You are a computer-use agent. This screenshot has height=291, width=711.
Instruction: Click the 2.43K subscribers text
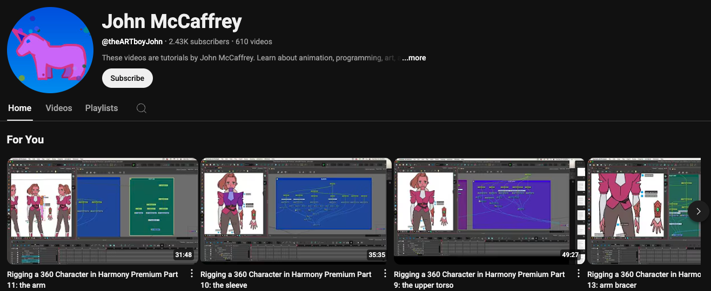[199, 41]
